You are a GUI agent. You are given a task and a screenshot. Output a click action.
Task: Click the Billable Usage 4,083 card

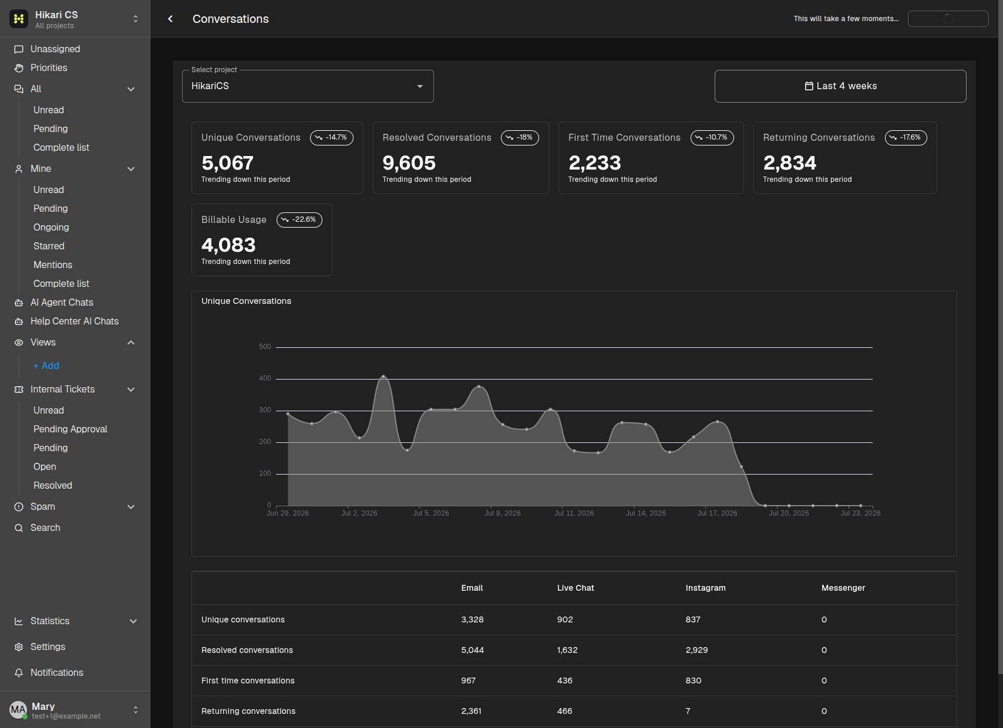pos(262,240)
